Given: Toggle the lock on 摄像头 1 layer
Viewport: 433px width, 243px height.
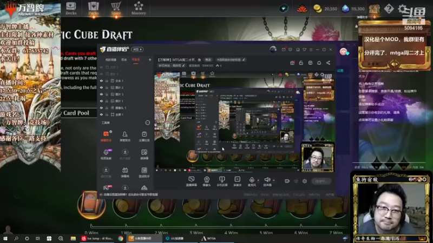Looking at the screenshot, I should point(107,107).
